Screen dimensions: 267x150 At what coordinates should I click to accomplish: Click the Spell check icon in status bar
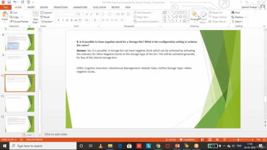click(21, 140)
